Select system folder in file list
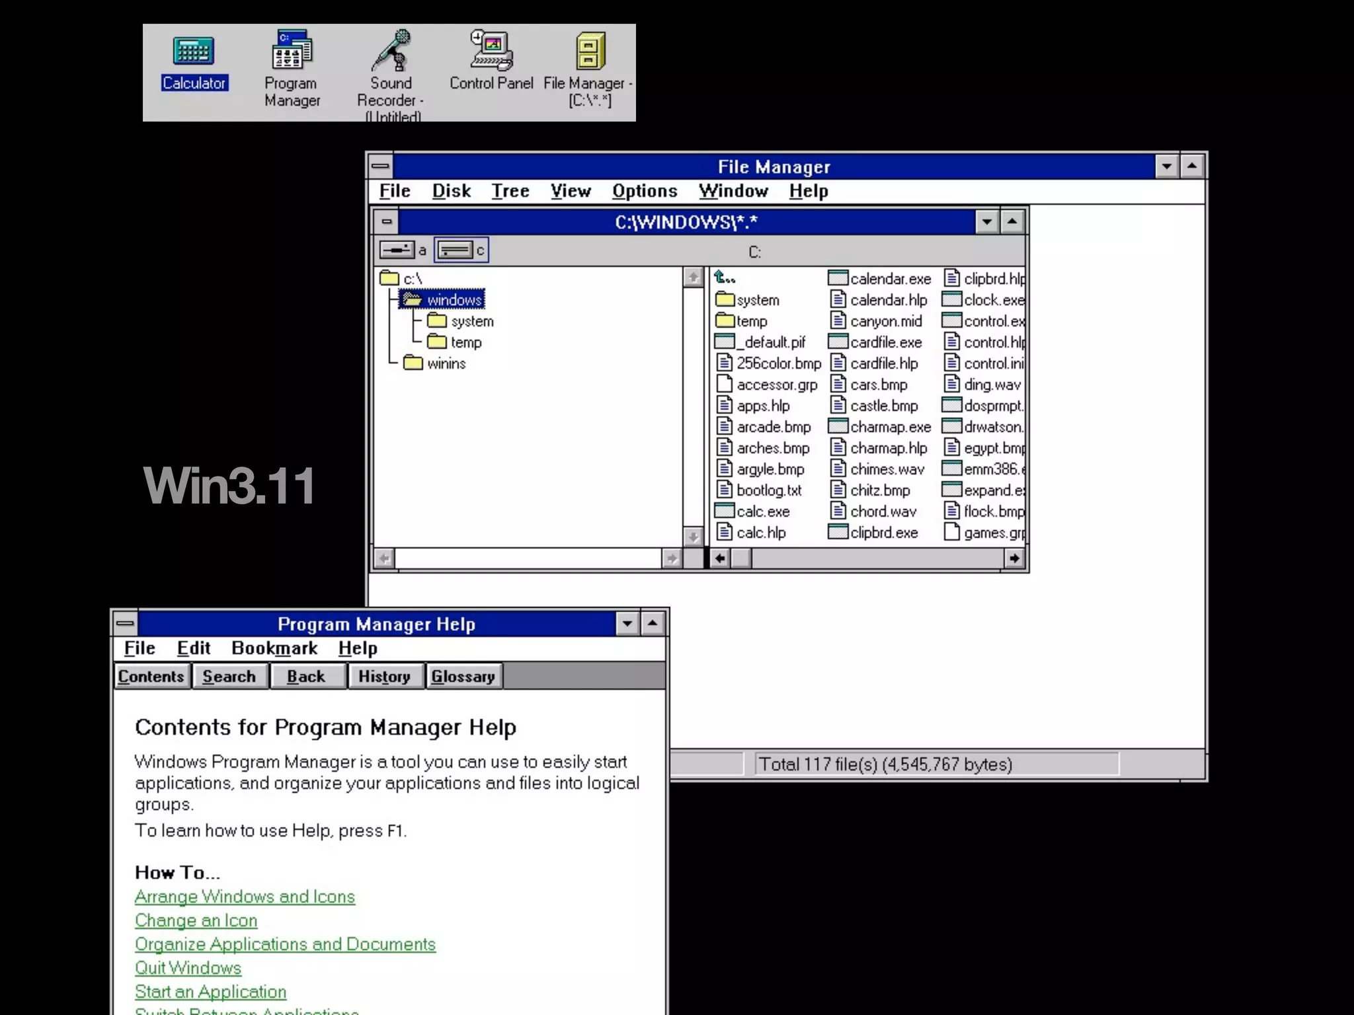Viewport: 1354px width, 1015px height. click(x=748, y=300)
